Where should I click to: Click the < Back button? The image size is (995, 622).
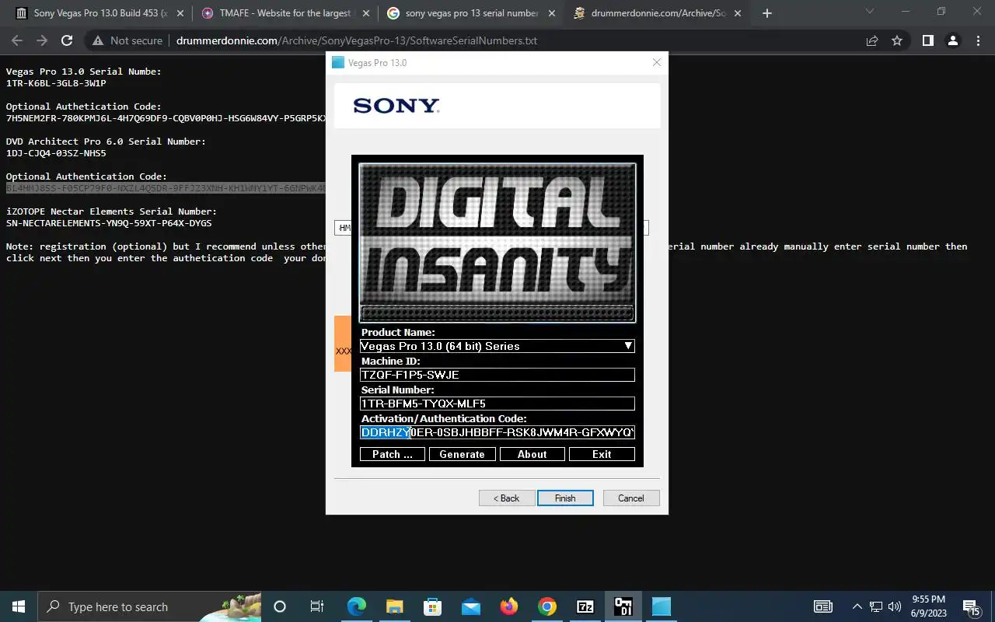click(x=507, y=498)
